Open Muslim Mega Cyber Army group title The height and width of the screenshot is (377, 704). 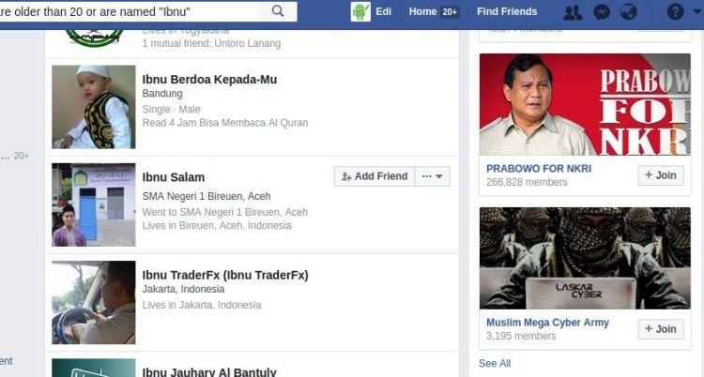click(x=548, y=323)
